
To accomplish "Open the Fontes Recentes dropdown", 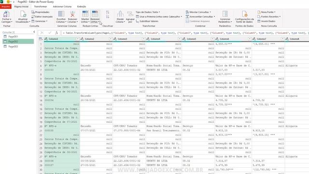I will coord(269,17).
